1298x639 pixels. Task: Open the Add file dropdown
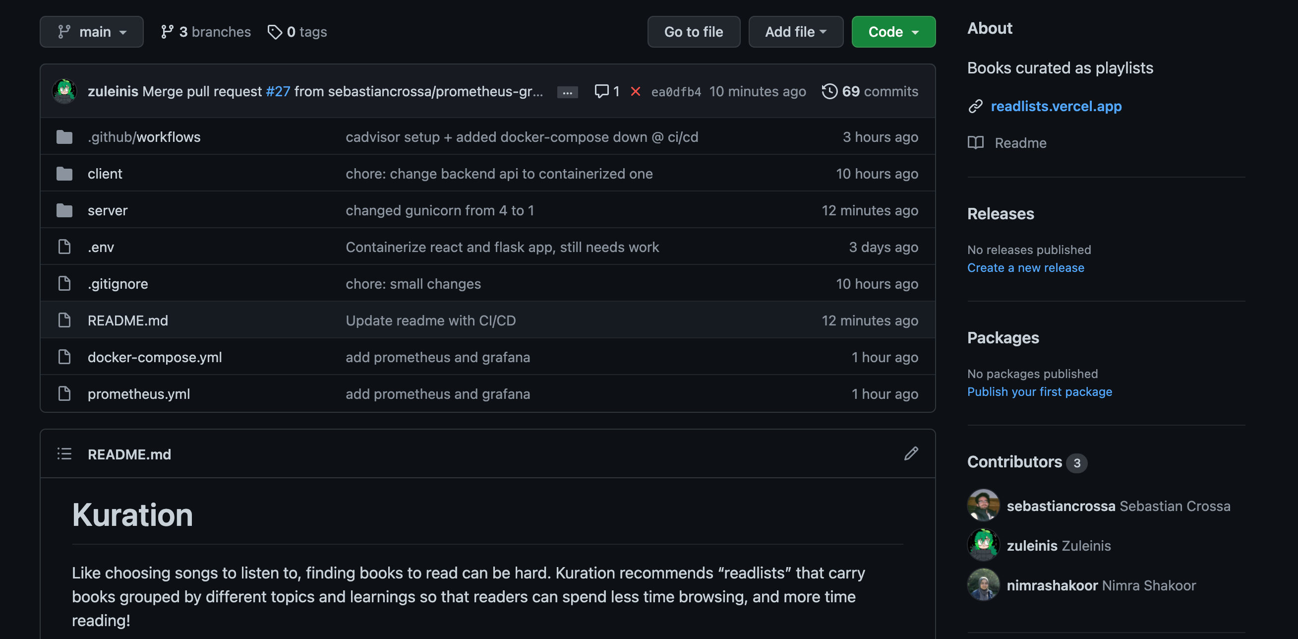(795, 32)
